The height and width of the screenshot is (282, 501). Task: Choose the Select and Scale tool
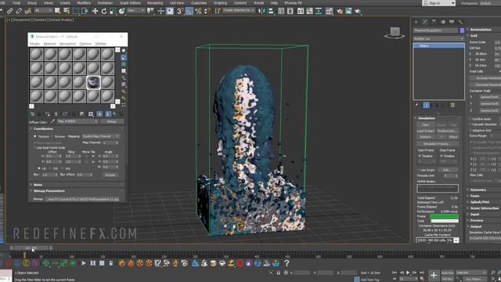pyautogui.click(x=113, y=11)
